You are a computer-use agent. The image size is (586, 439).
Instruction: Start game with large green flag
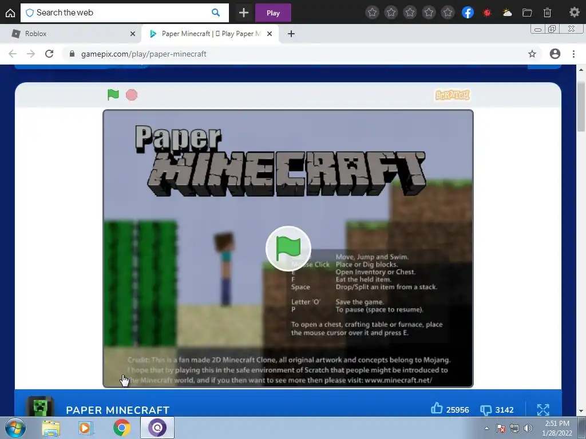[288, 248]
